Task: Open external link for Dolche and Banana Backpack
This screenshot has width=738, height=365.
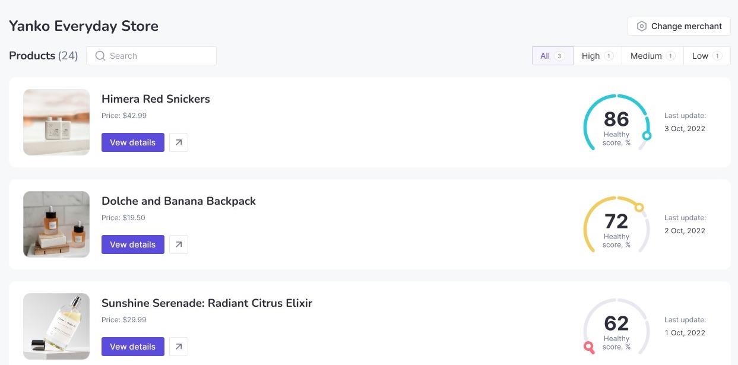Action: coord(179,245)
